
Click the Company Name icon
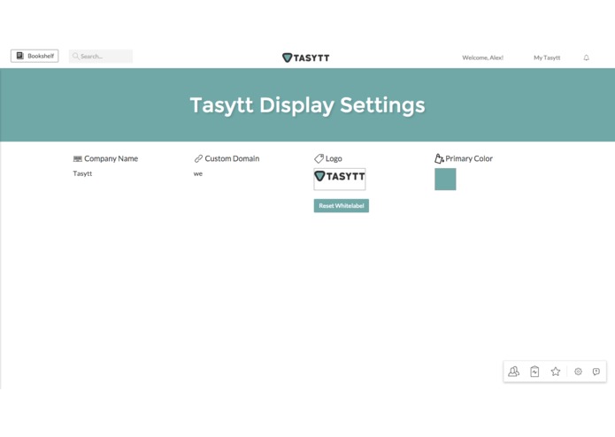[78, 158]
